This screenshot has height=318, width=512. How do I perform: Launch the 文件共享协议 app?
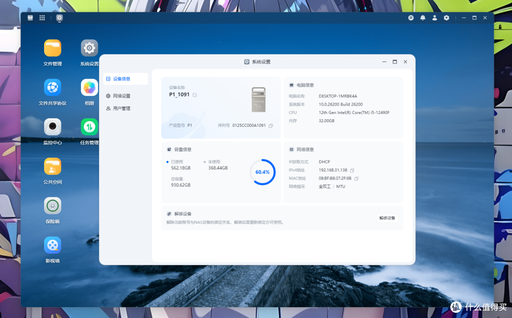(x=53, y=88)
